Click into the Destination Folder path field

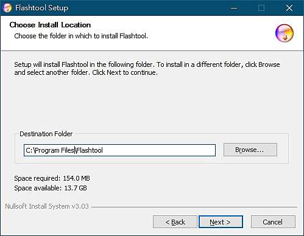[119, 150]
